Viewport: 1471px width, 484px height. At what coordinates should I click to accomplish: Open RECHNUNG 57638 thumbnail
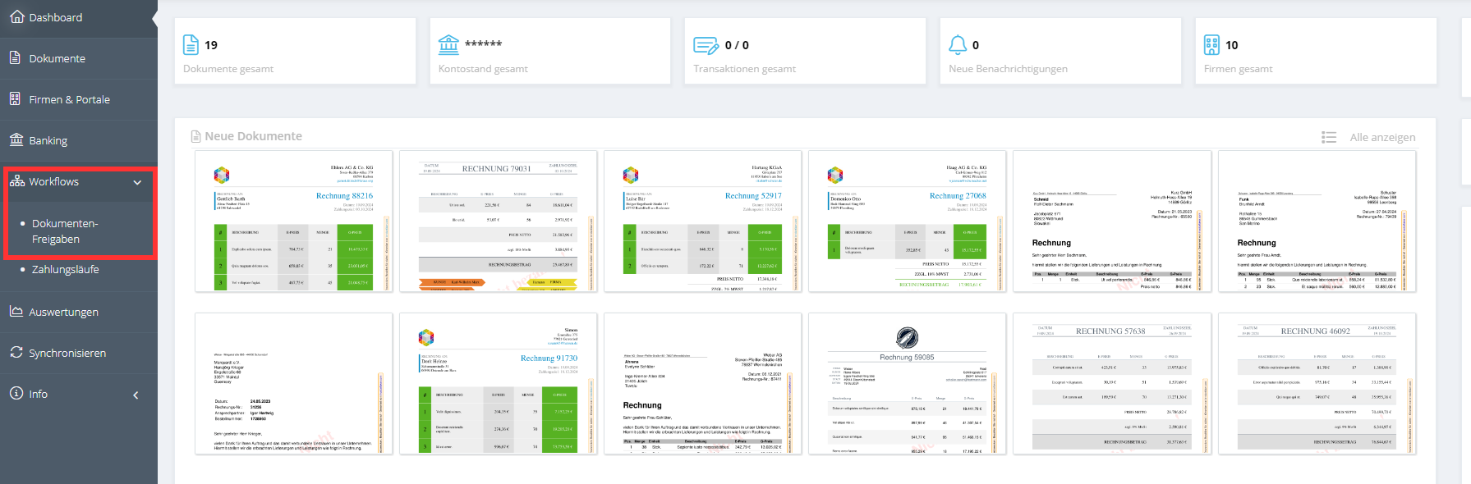coord(1112,384)
